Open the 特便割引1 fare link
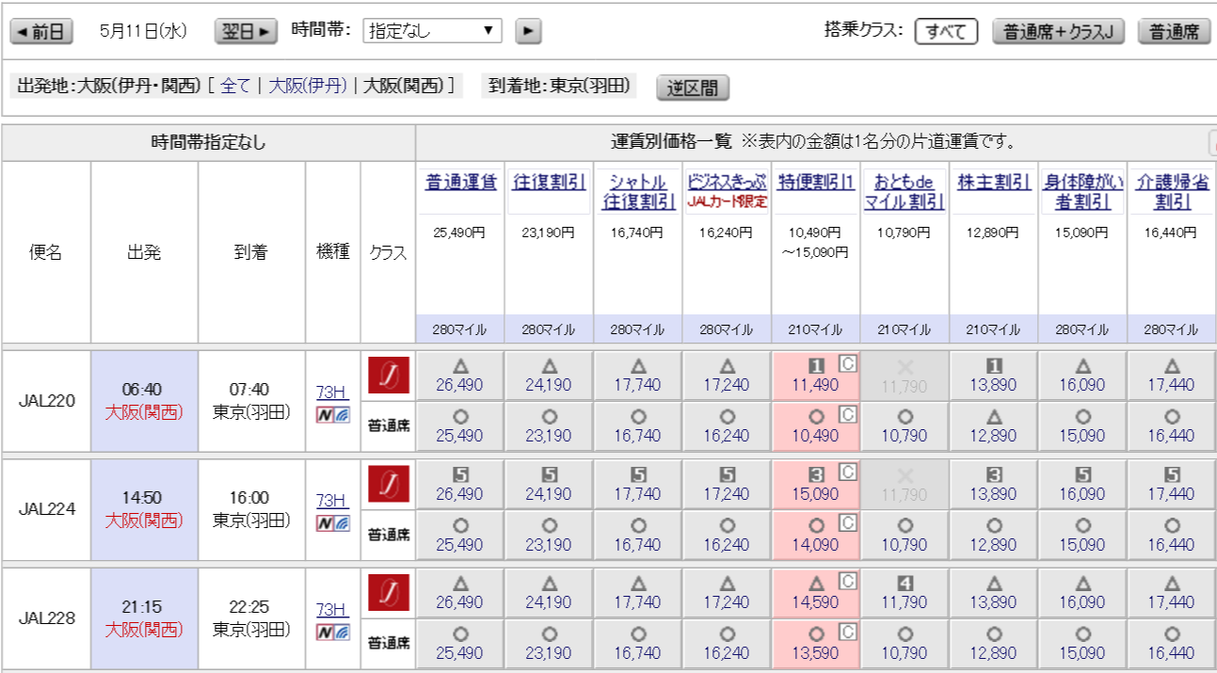 (x=816, y=183)
